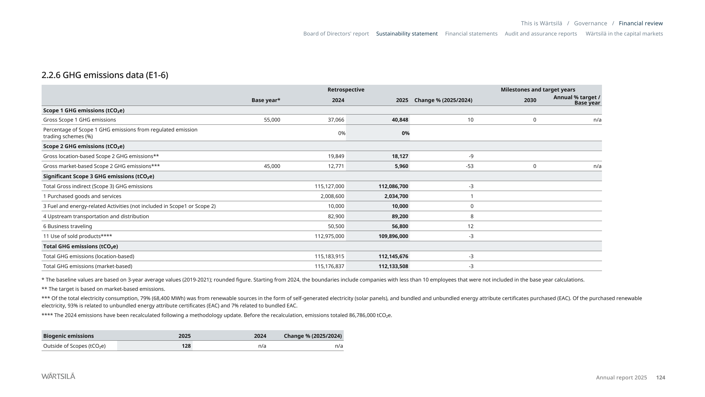This screenshot has height=397, width=705.
Task: Select market-based total 112,133,508
Action: (393, 266)
